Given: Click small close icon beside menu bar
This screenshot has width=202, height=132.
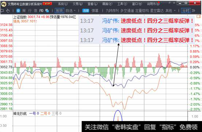Looking at the screenshot, I should [174, 3].
